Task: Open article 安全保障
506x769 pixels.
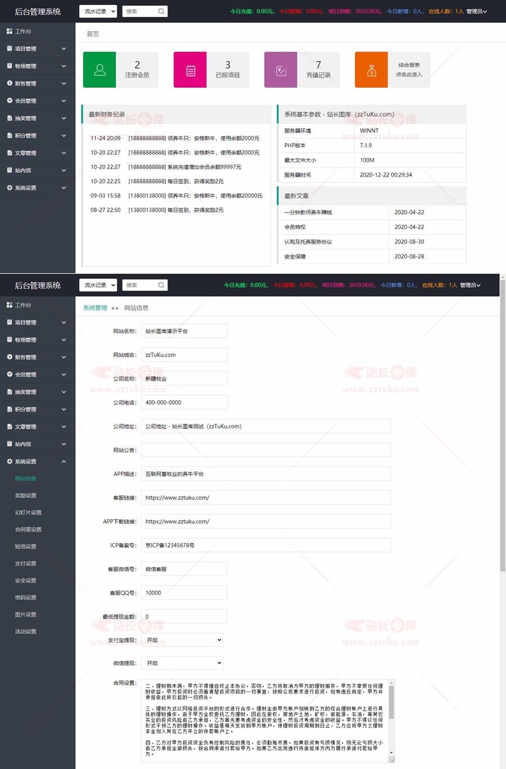Action: (295, 256)
